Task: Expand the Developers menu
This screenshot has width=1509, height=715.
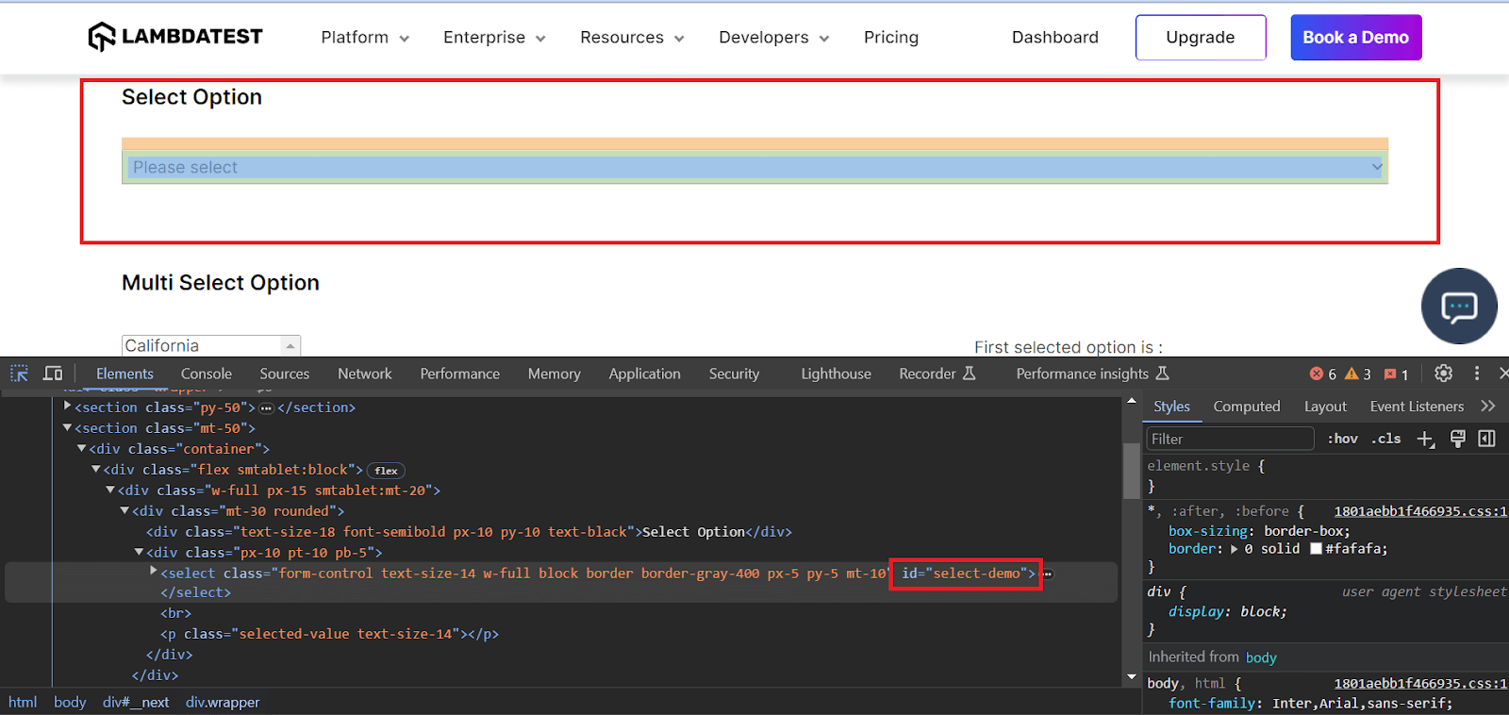Action: (773, 38)
